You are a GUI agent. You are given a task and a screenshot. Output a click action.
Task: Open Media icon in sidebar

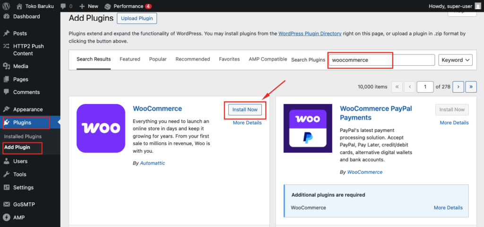coord(6,66)
